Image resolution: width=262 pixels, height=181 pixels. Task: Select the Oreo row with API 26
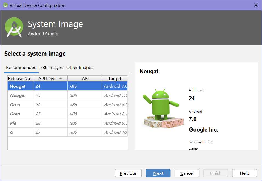pos(67,104)
